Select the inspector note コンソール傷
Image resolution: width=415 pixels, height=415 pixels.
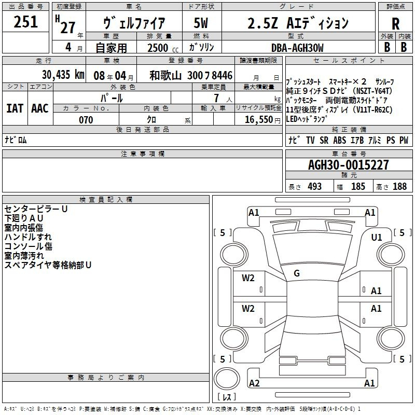pyautogui.click(x=29, y=246)
